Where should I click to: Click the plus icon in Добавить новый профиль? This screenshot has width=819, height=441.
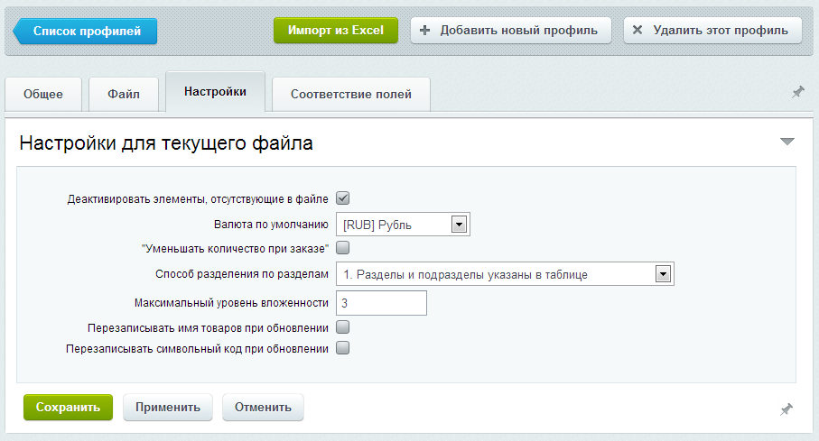pos(424,30)
